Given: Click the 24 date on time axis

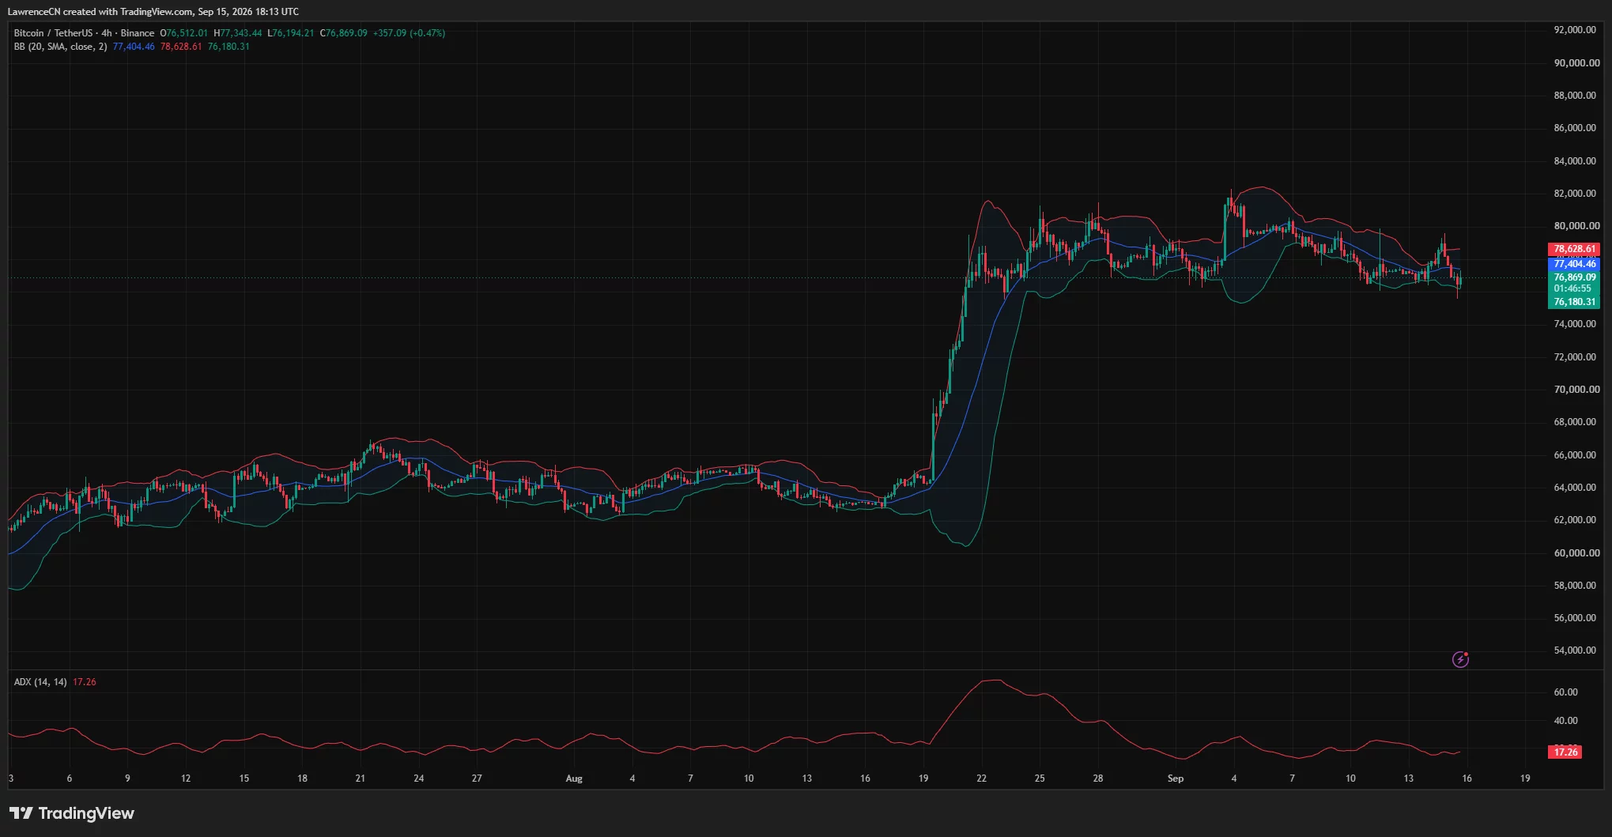Looking at the screenshot, I should coord(419,779).
